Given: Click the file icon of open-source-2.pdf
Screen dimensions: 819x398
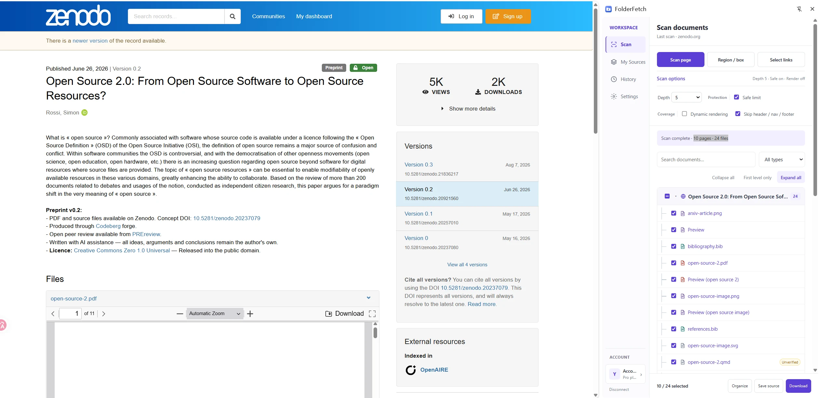Looking at the screenshot, I should coord(683,263).
